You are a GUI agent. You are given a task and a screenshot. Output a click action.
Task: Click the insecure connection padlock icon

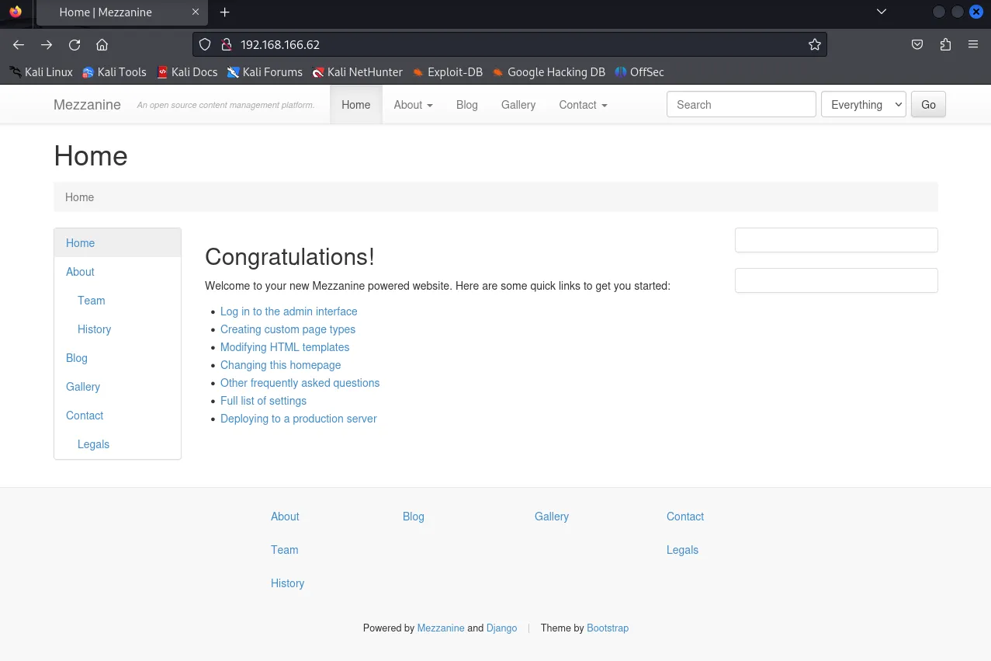226,45
